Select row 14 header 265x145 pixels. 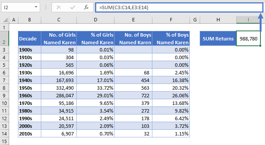(x=4, y=134)
